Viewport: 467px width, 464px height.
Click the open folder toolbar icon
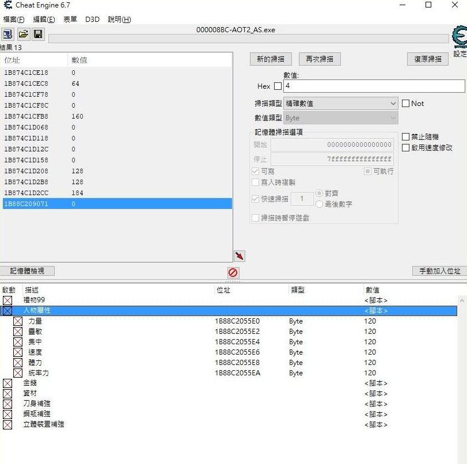click(x=23, y=34)
